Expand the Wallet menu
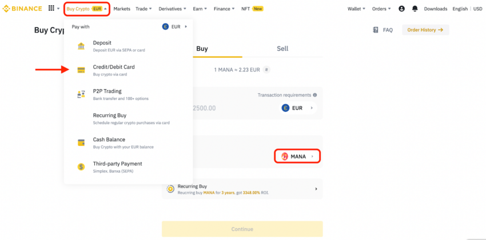 click(356, 9)
